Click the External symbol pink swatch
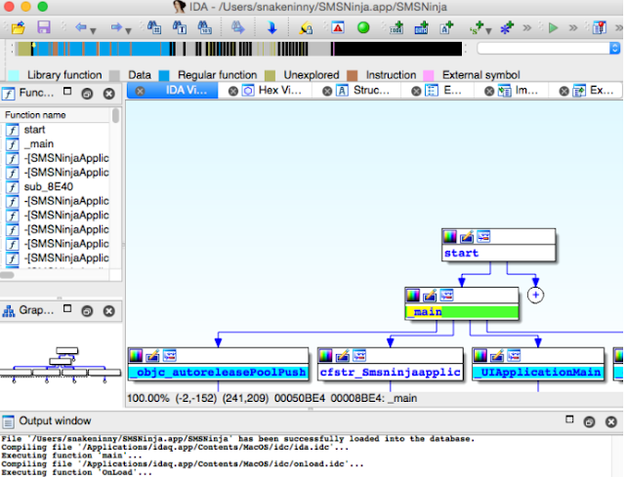 click(429, 75)
